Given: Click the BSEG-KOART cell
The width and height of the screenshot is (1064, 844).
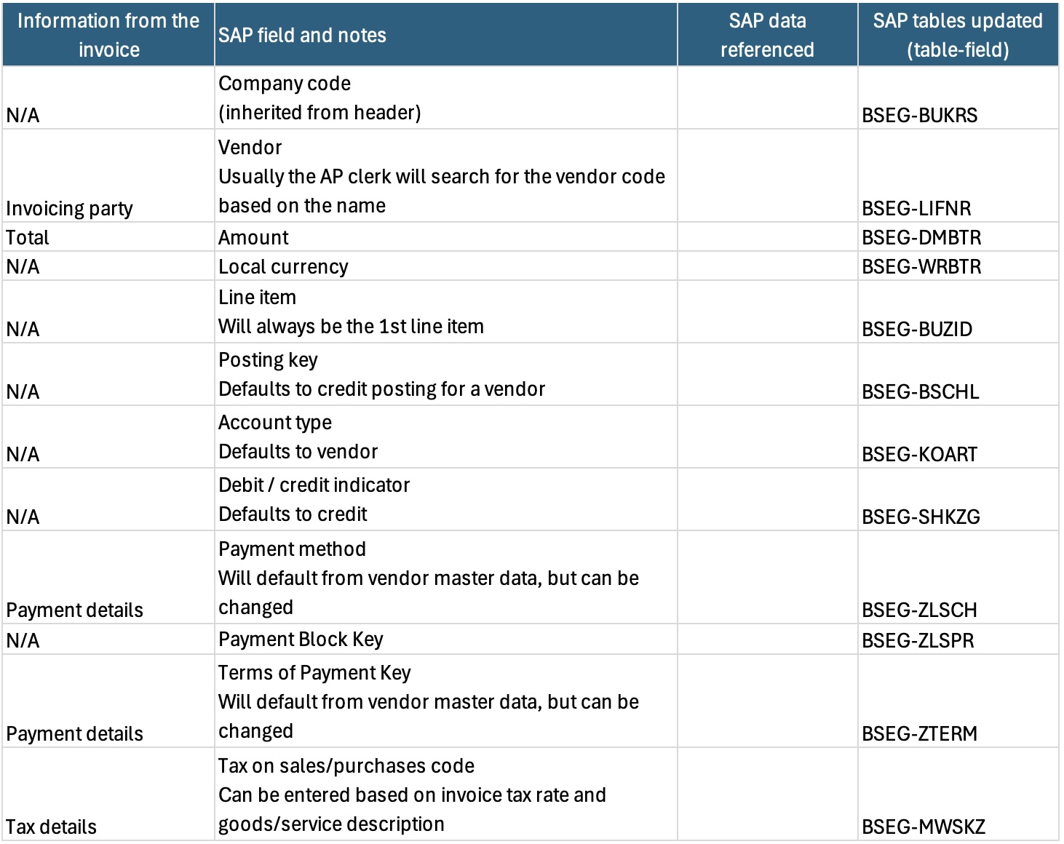Looking at the screenshot, I should pyautogui.click(x=958, y=437).
